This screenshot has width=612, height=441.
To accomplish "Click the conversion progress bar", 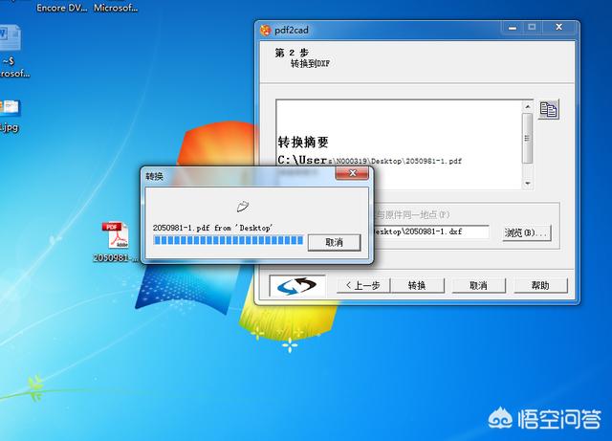I will tap(229, 240).
